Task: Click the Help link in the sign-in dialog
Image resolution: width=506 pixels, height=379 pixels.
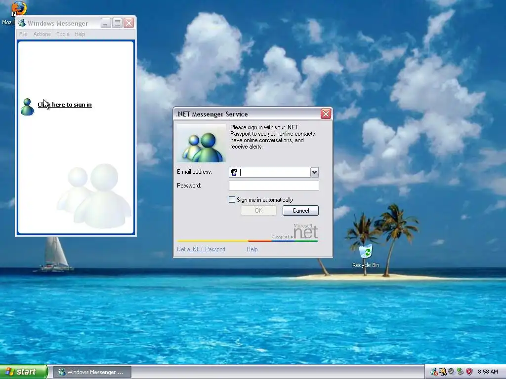Action: point(252,249)
